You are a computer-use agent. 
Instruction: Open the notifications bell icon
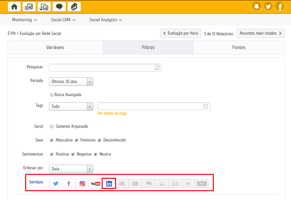point(257,7)
